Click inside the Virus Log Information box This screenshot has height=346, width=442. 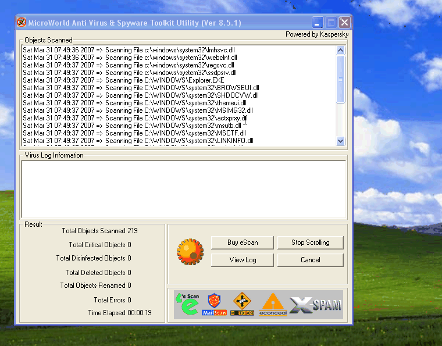click(x=184, y=190)
